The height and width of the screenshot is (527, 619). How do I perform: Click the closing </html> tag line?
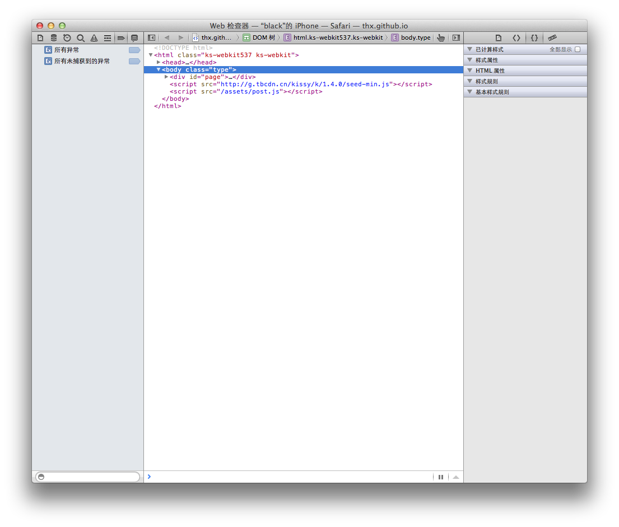pyautogui.click(x=167, y=106)
